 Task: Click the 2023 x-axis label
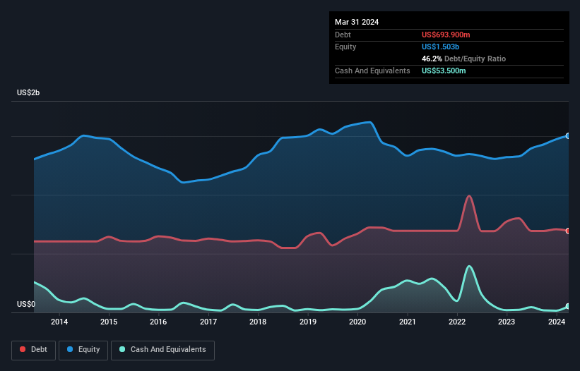tap(507, 322)
